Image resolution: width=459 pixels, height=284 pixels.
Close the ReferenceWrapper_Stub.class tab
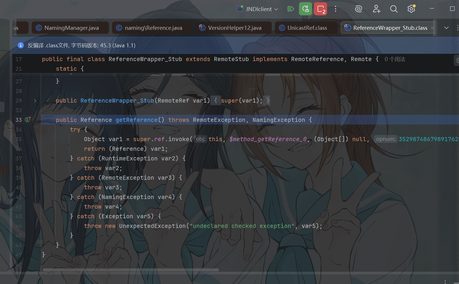click(x=432, y=28)
